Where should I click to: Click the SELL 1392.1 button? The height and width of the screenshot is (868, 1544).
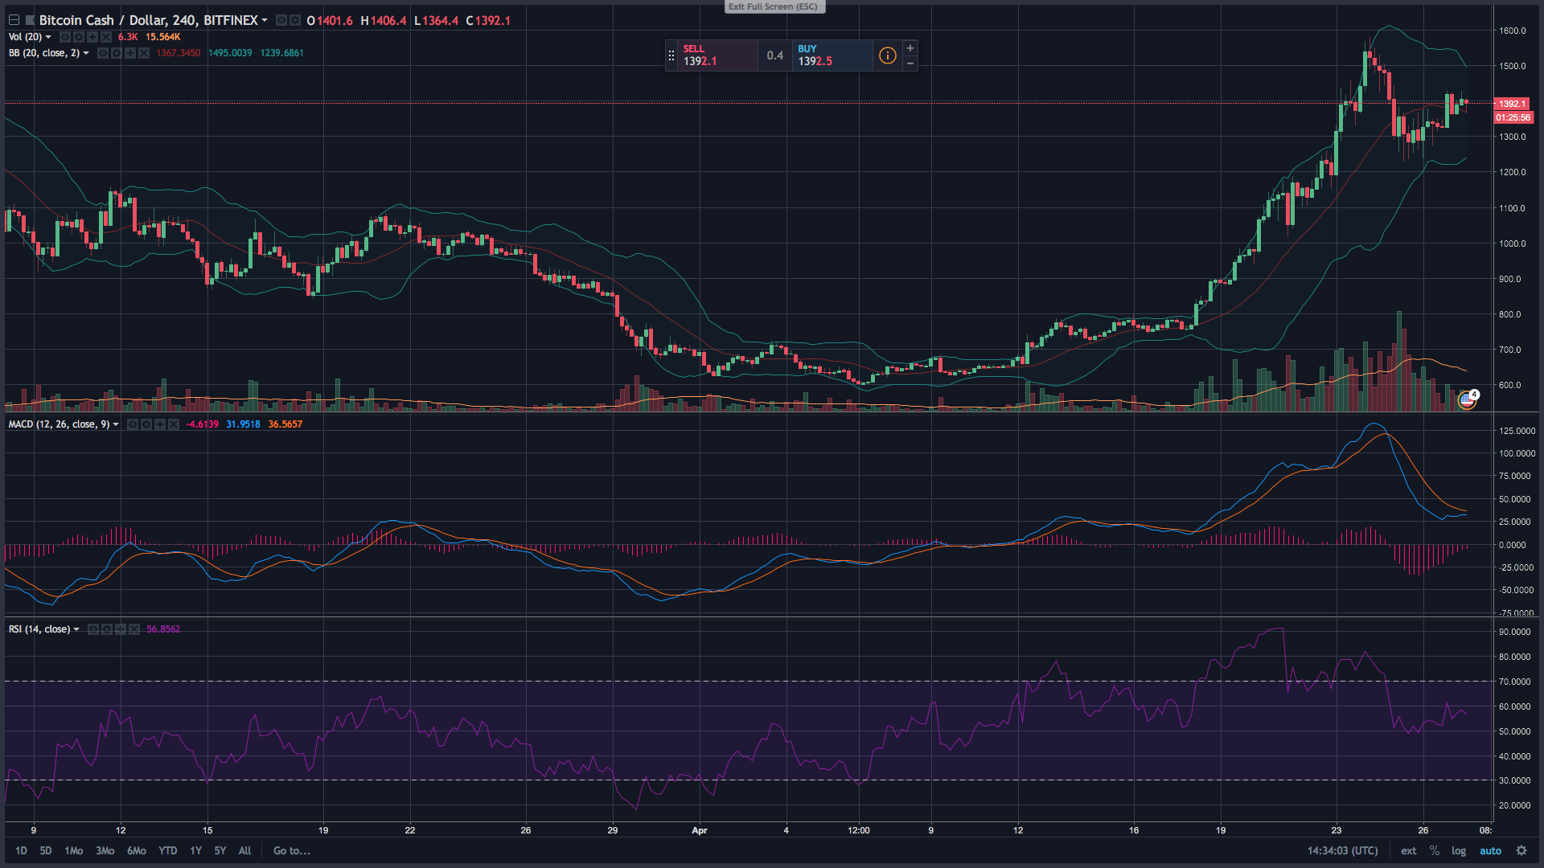point(717,55)
